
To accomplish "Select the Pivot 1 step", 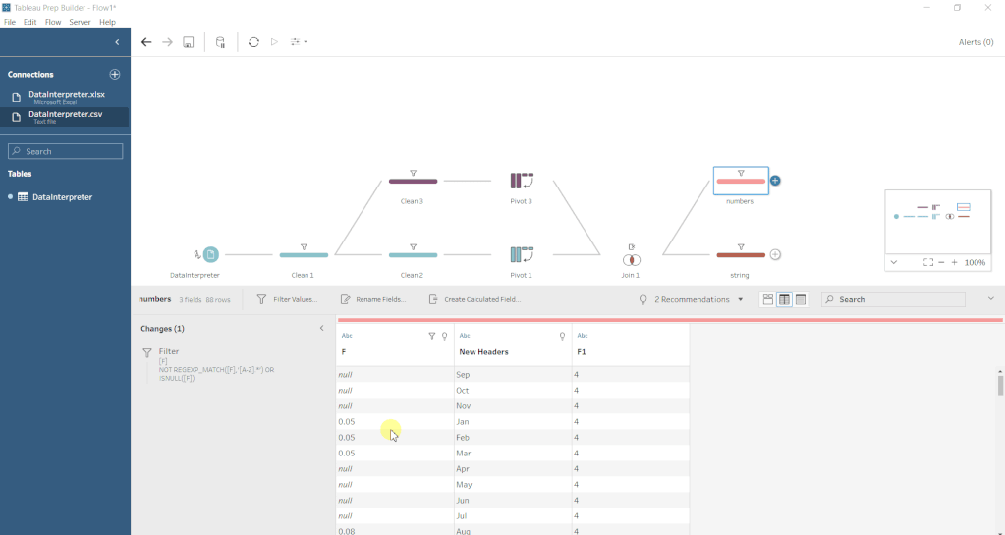I will [522, 255].
